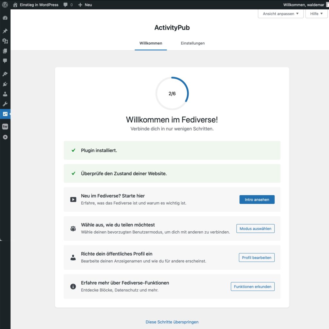
Task: Open Appearance via the paintbrush icon
Action: tap(5, 74)
